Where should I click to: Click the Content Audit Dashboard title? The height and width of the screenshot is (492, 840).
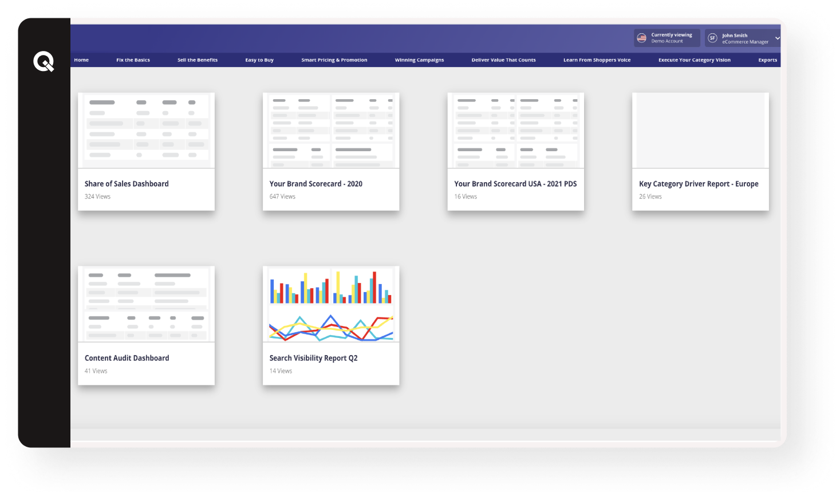[x=127, y=358]
